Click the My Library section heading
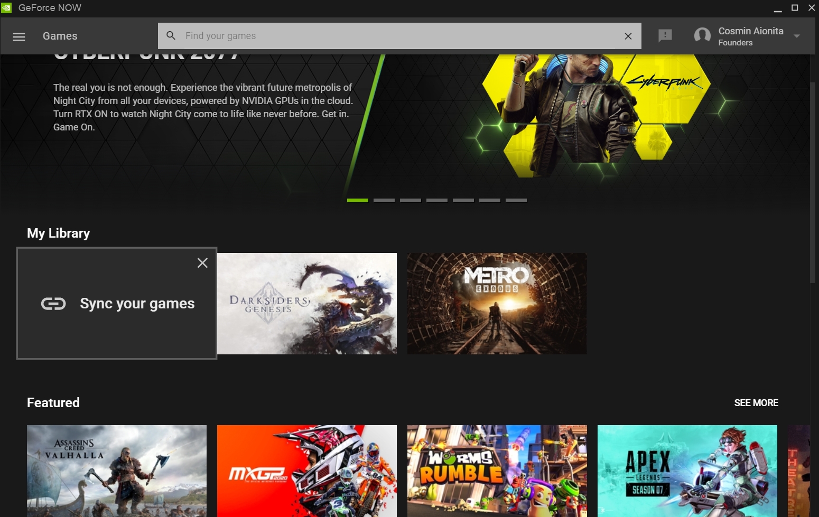The height and width of the screenshot is (517, 819). coord(59,233)
